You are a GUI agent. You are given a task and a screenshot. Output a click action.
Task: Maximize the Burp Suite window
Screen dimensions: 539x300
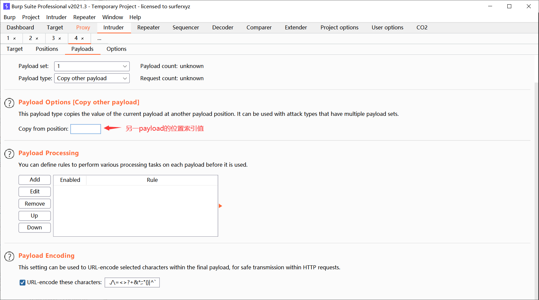pyautogui.click(x=509, y=6)
